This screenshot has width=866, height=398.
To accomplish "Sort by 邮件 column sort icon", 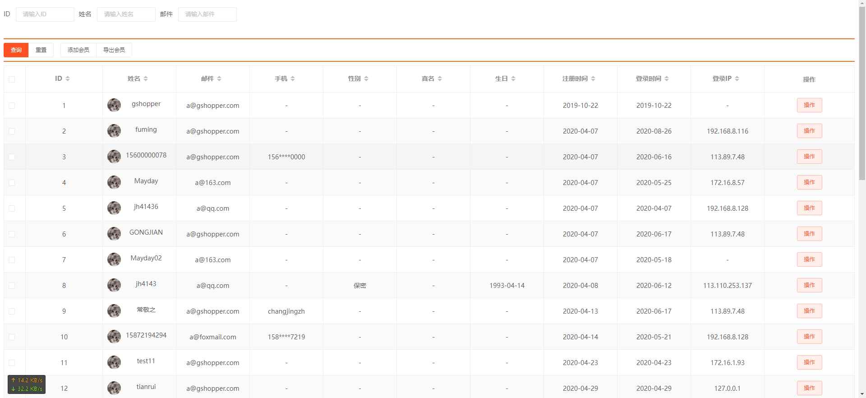I will point(219,79).
